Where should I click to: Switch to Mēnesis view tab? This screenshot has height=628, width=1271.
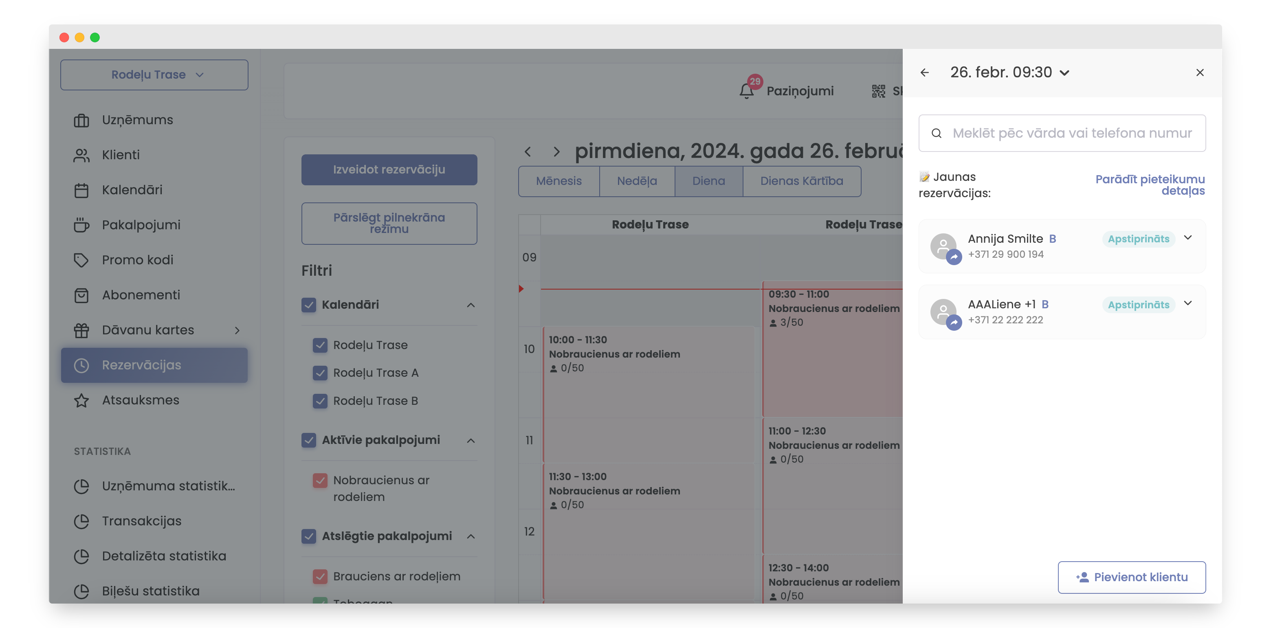pos(559,181)
